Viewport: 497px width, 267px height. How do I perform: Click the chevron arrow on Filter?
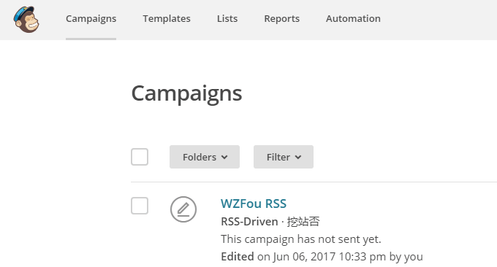(298, 158)
